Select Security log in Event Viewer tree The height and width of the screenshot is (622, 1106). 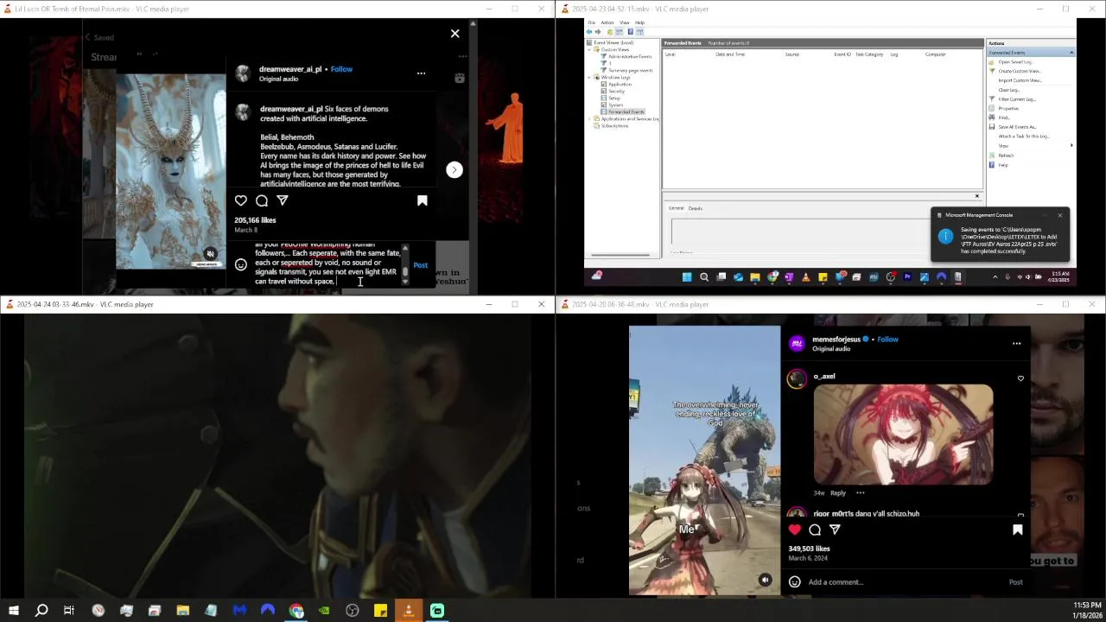click(616, 91)
